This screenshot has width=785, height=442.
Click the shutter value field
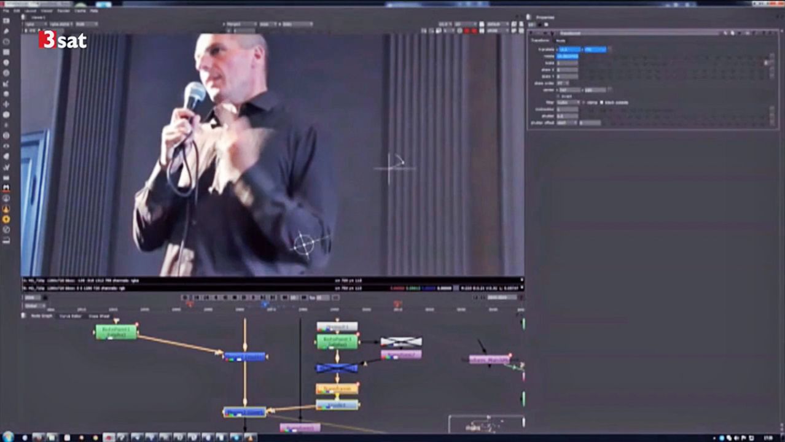point(567,116)
